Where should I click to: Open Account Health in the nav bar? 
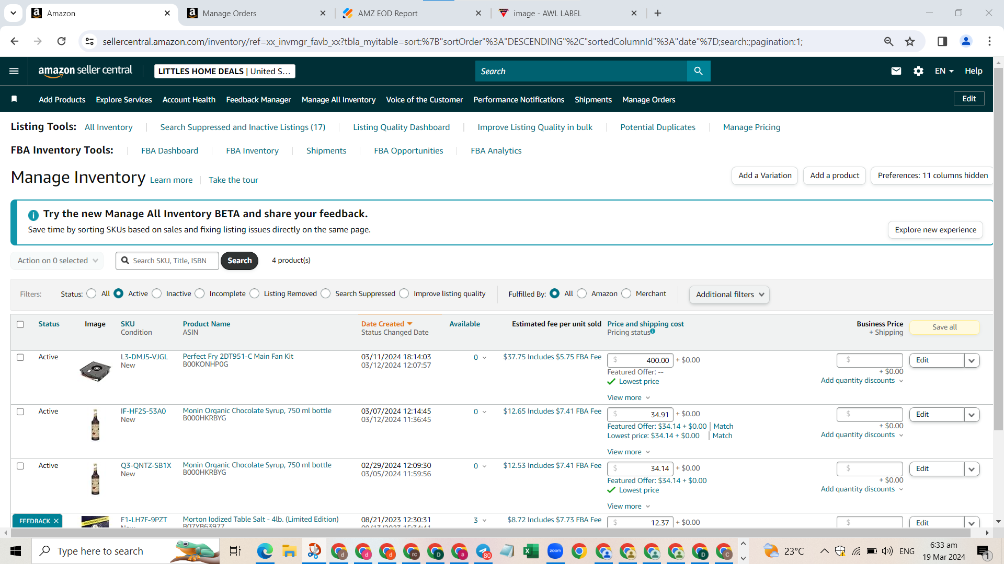pos(189,99)
